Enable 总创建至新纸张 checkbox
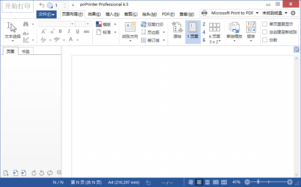 [x=265, y=32]
